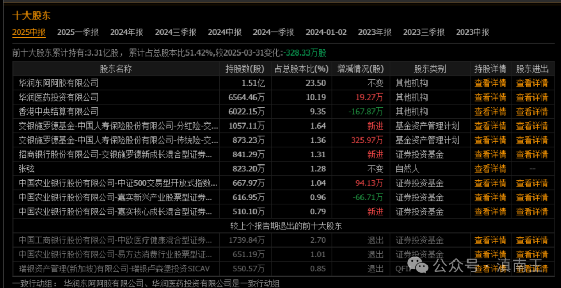Screen dimensions: 561x288
Task: Open 持股详情 link in the 667.97万 row
Action: click(x=490, y=183)
